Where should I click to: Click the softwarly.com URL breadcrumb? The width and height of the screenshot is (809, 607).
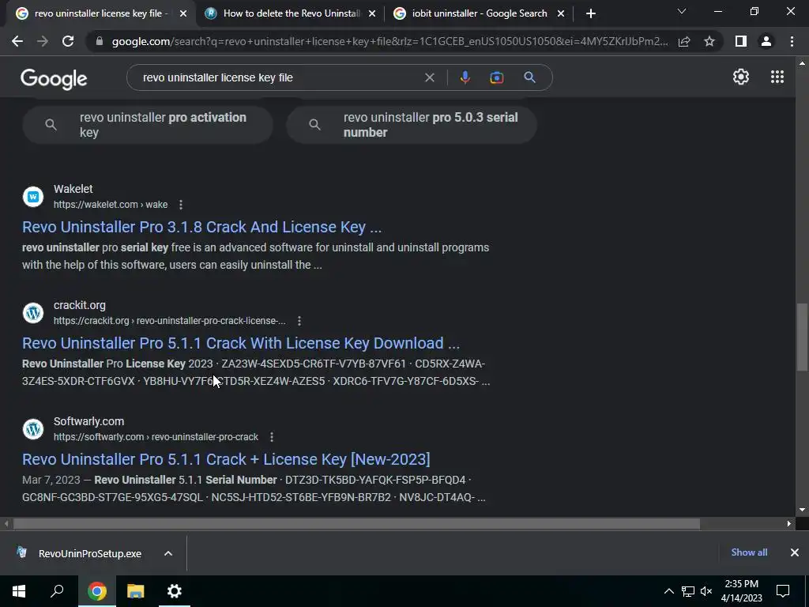(x=156, y=437)
